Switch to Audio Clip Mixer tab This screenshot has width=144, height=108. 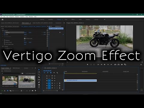pos(43,23)
